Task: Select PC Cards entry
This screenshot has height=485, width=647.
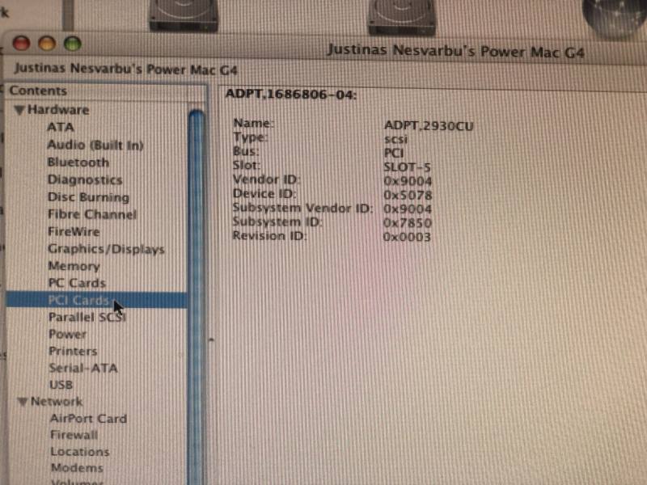Action: (77, 284)
